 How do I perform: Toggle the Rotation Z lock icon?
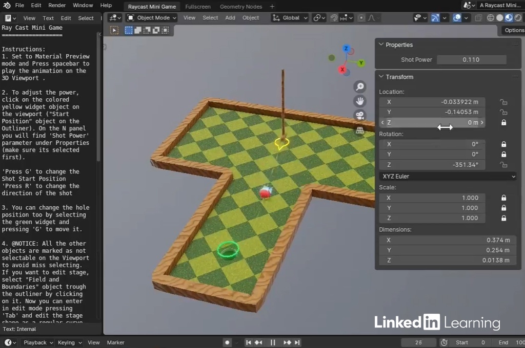click(x=503, y=165)
